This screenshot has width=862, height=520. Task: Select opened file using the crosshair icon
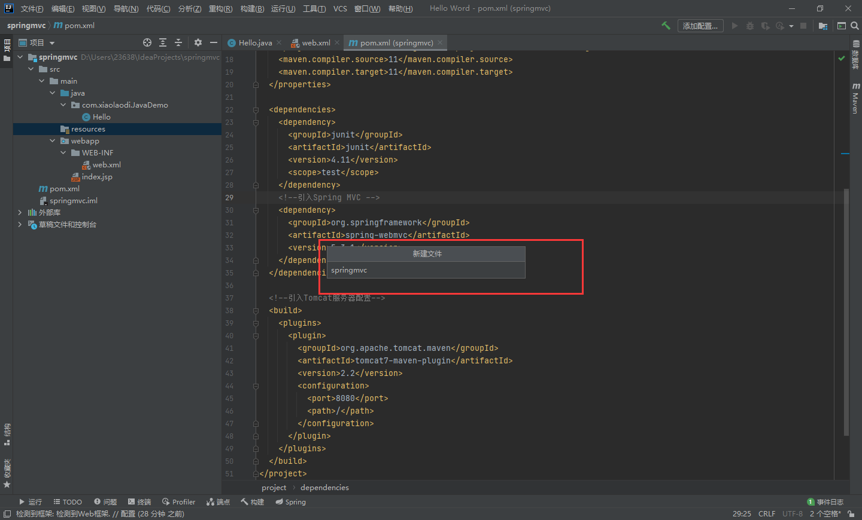147,42
